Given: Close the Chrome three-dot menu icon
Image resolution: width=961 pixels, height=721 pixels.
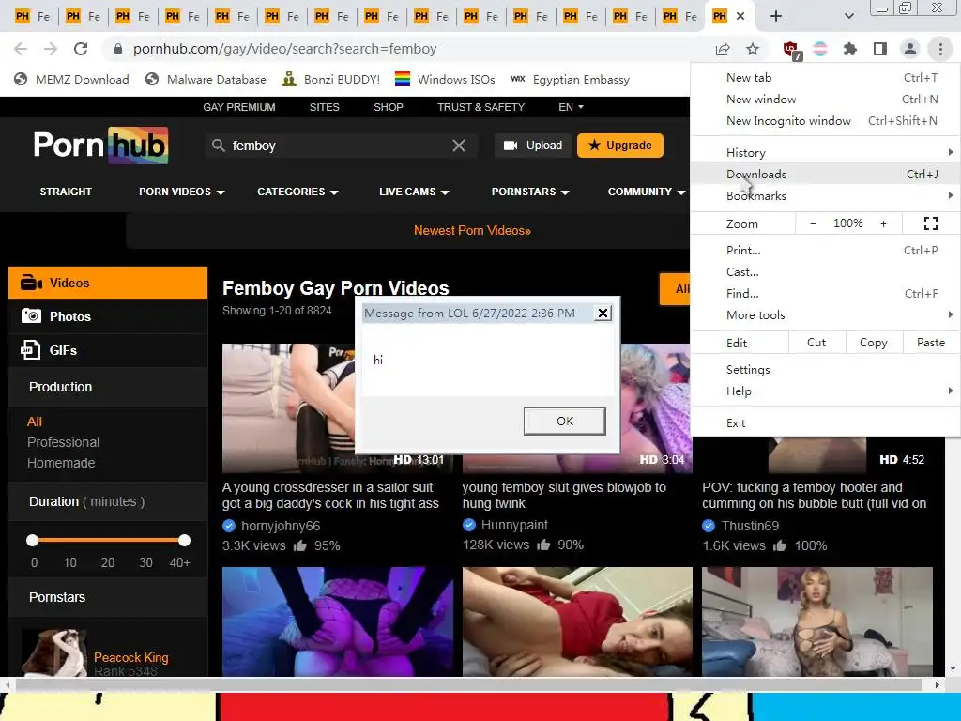Looking at the screenshot, I should pyautogui.click(x=940, y=49).
